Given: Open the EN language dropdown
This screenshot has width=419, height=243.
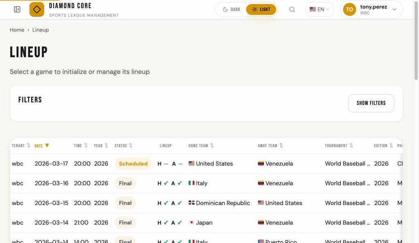Looking at the screenshot, I should tap(320, 9).
